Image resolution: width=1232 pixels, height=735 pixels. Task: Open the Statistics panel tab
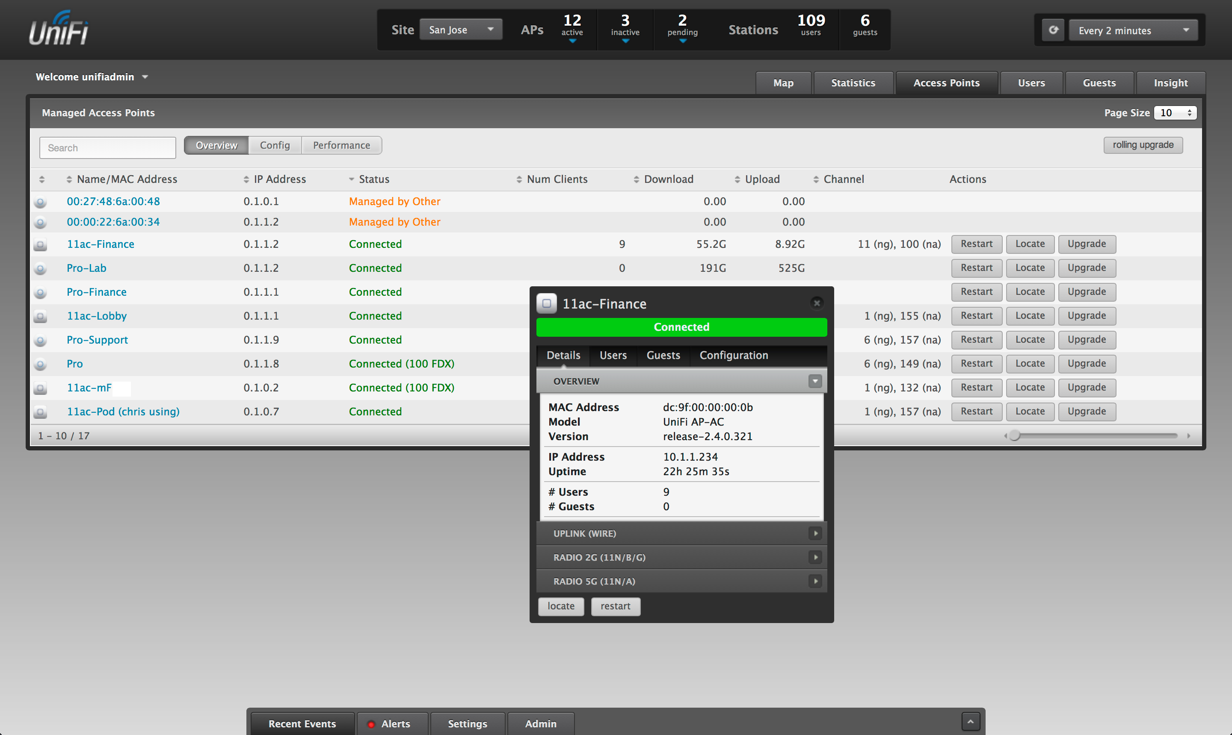854,81
